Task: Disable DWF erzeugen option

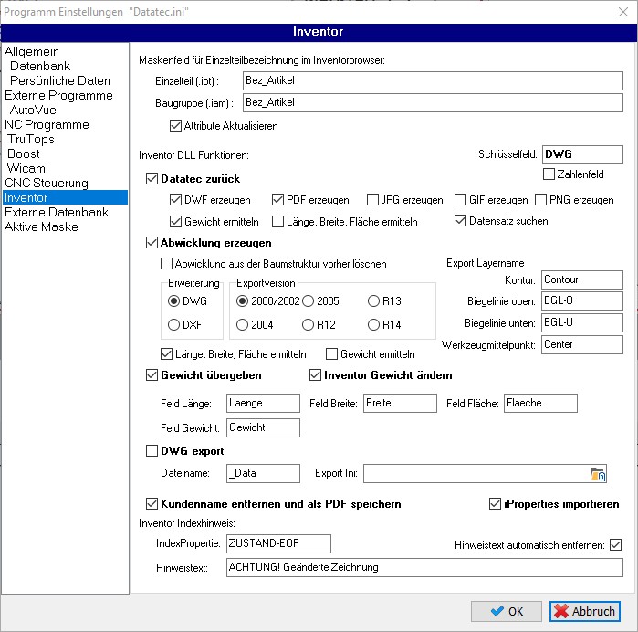Action: click(175, 199)
